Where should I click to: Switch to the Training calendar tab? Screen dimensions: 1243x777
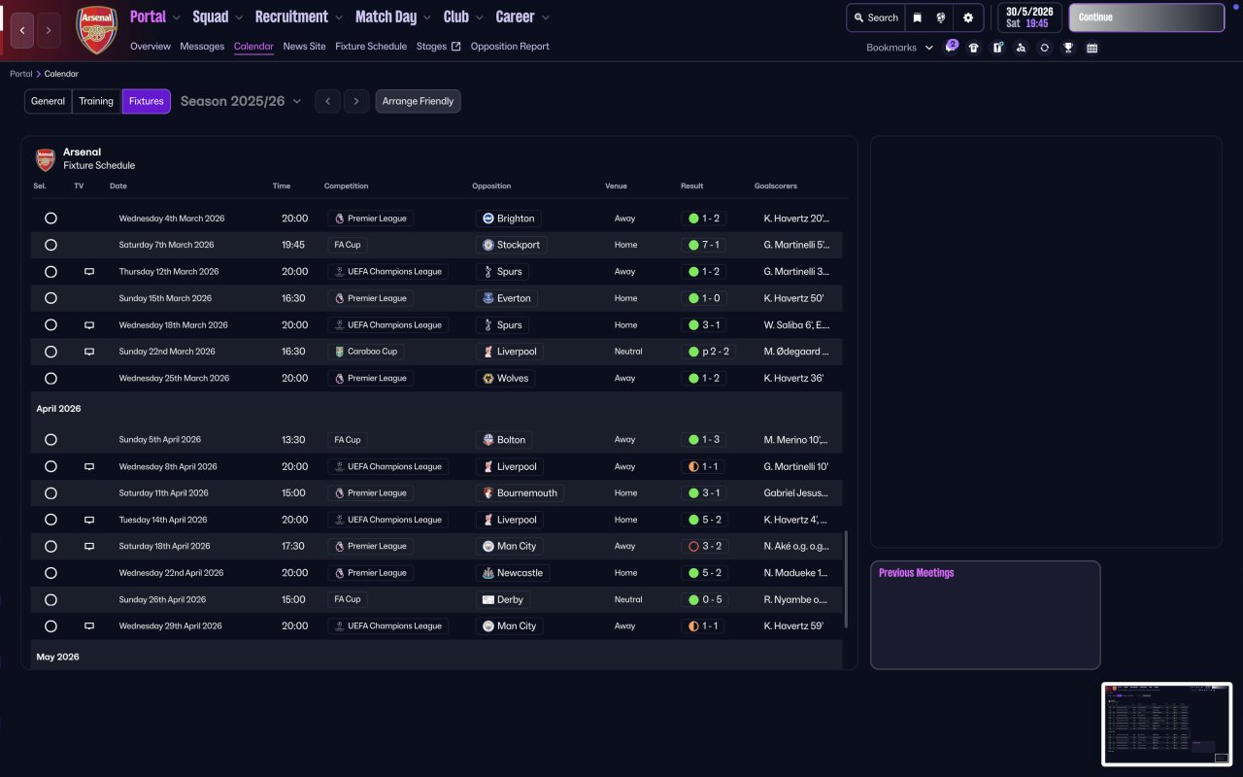click(x=96, y=101)
